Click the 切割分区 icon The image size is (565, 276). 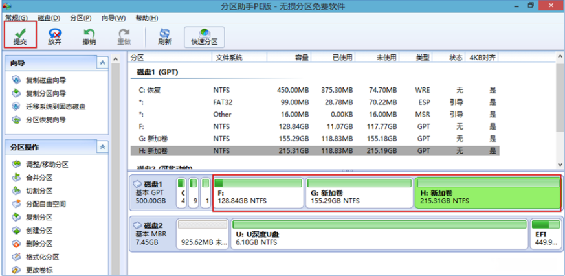17,190
